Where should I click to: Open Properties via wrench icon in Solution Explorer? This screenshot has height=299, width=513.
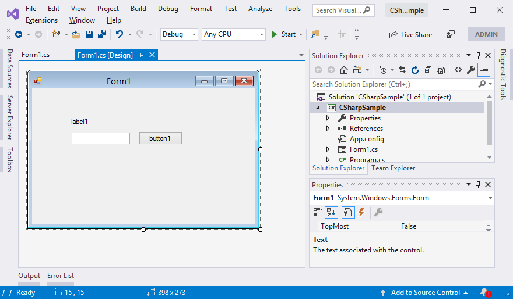[471, 70]
